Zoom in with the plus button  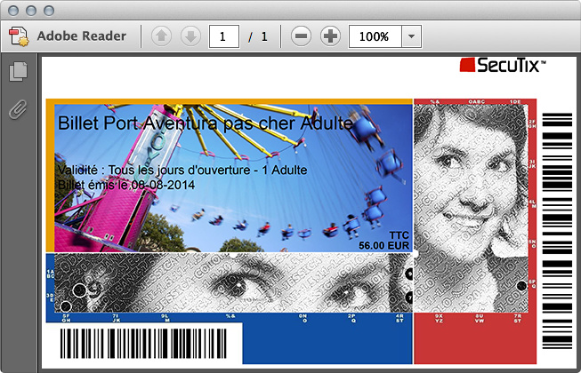(330, 36)
